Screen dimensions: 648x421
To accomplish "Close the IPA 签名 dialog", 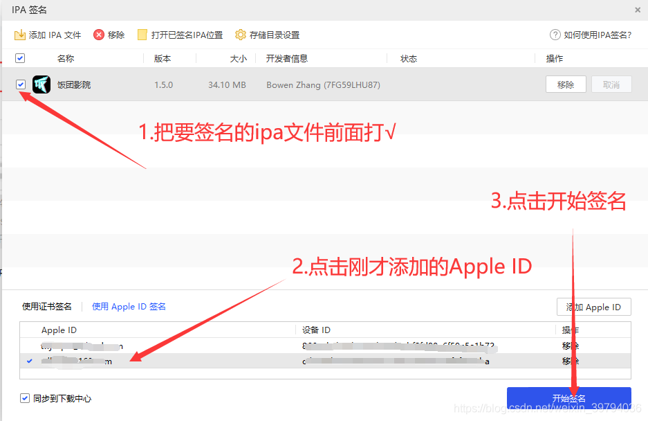I will tap(637, 10).
